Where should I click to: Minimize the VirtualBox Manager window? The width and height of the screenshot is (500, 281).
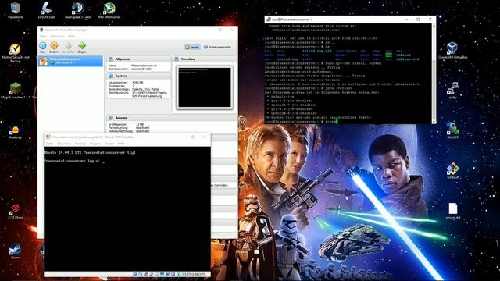[208, 30]
